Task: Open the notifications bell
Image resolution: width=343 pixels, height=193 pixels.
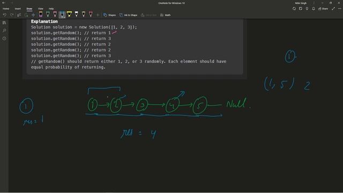Action: click(314, 9)
